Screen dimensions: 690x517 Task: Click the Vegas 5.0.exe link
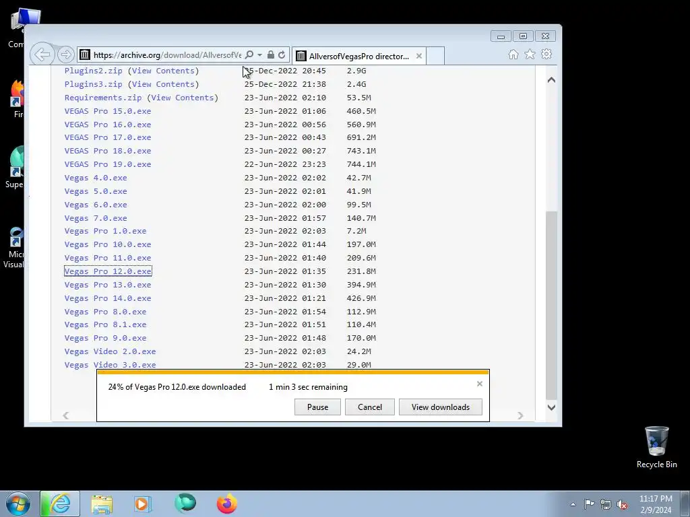[96, 192]
